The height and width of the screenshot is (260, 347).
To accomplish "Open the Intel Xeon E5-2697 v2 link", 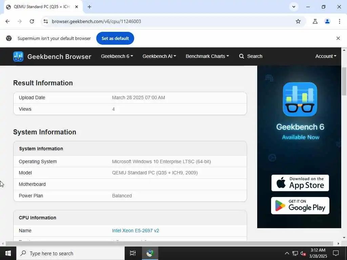I will point(136,231).
